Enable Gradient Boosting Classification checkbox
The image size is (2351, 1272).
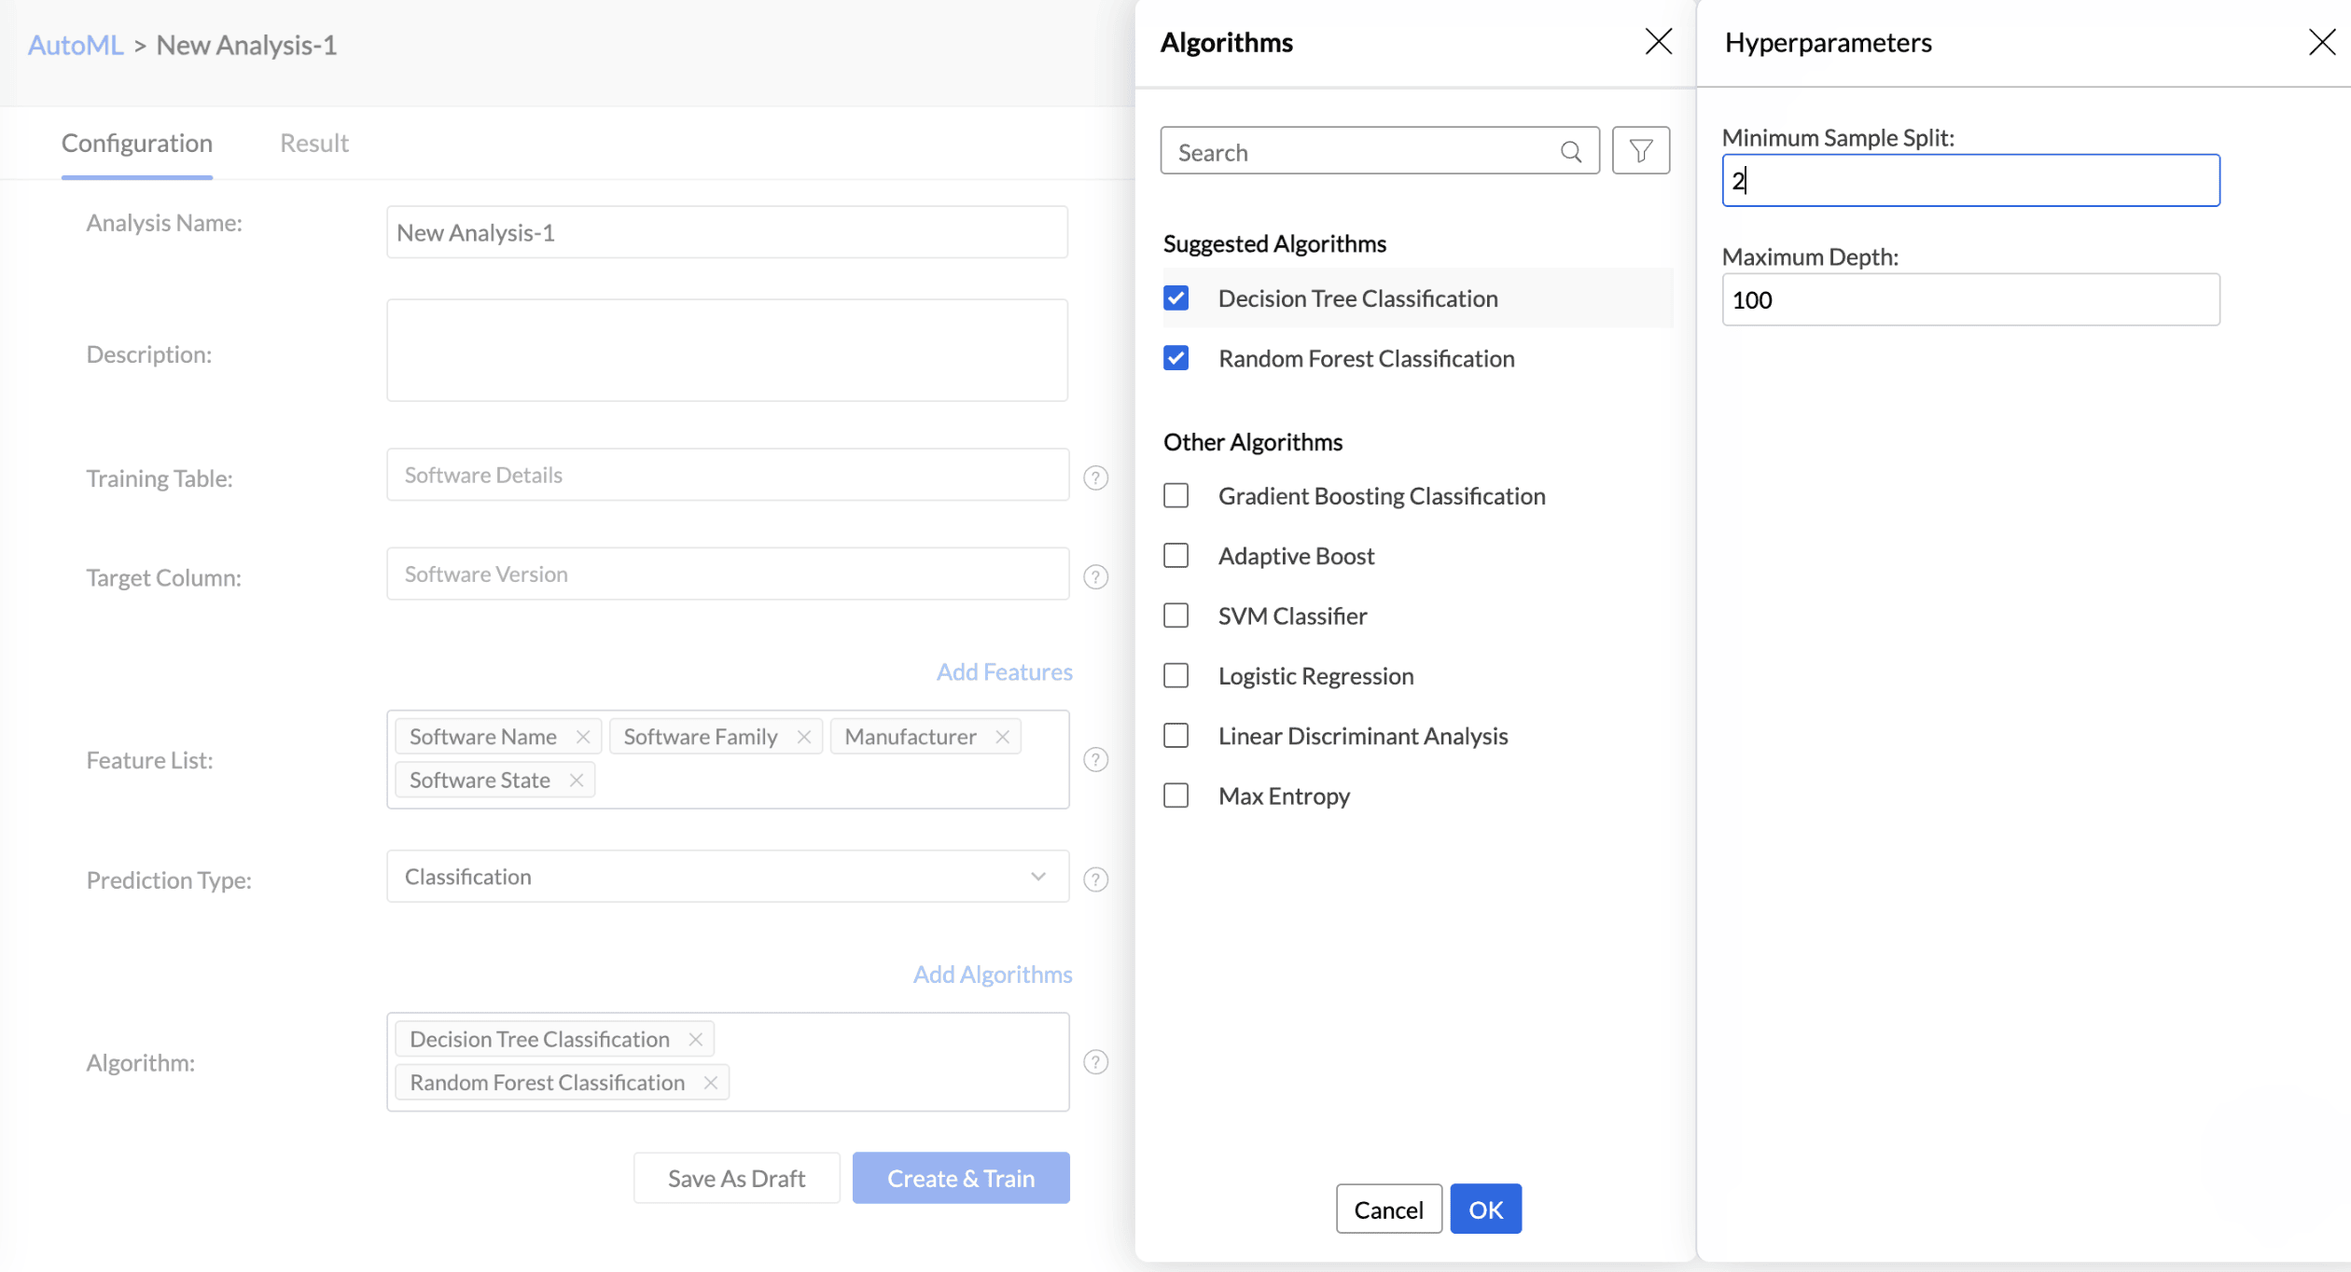(1175, 495)
